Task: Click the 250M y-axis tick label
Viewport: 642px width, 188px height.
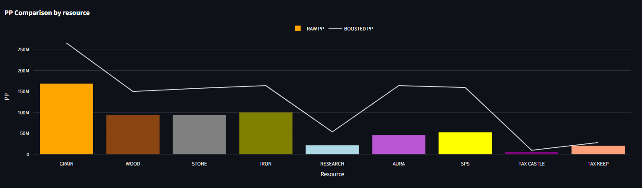Action: [23, 49]
